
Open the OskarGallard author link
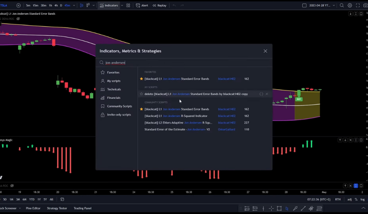coord(226,129)
